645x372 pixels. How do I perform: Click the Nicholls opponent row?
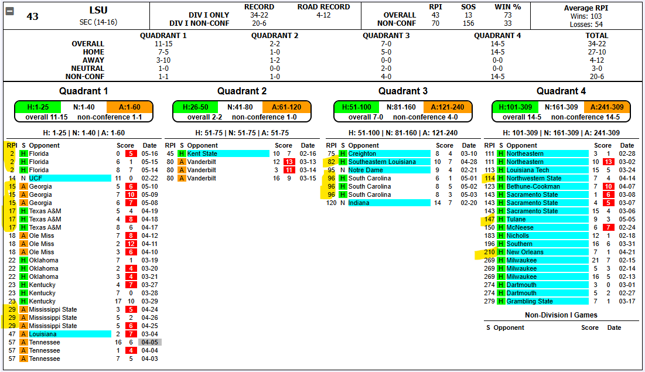pyautogui.click(x=547, y=236)
